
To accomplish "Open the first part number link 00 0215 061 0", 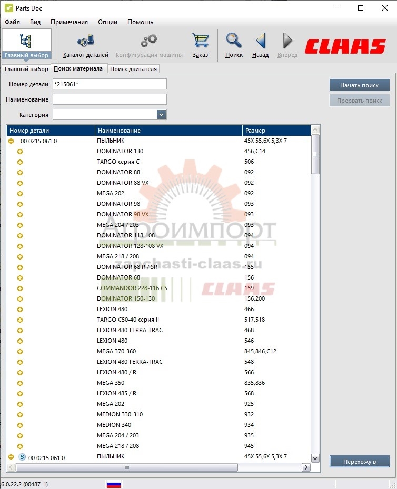I will click(38, 141).
